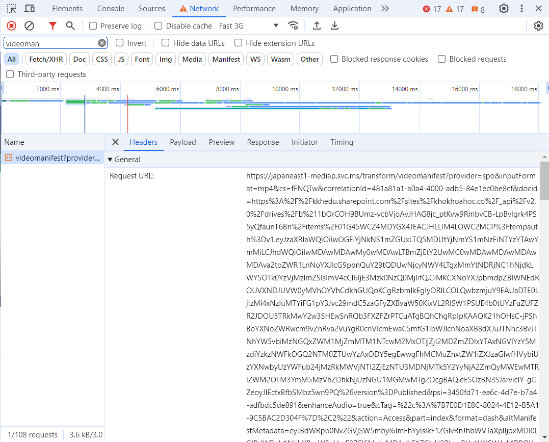Select the All filter type
This screenshot has height=442, width=549.
(x=12, y=59)
